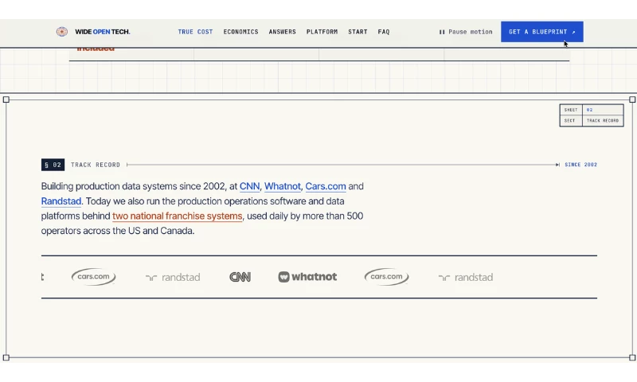
Task: Go to the TRUE COST nav item
Action: [195, 32]
